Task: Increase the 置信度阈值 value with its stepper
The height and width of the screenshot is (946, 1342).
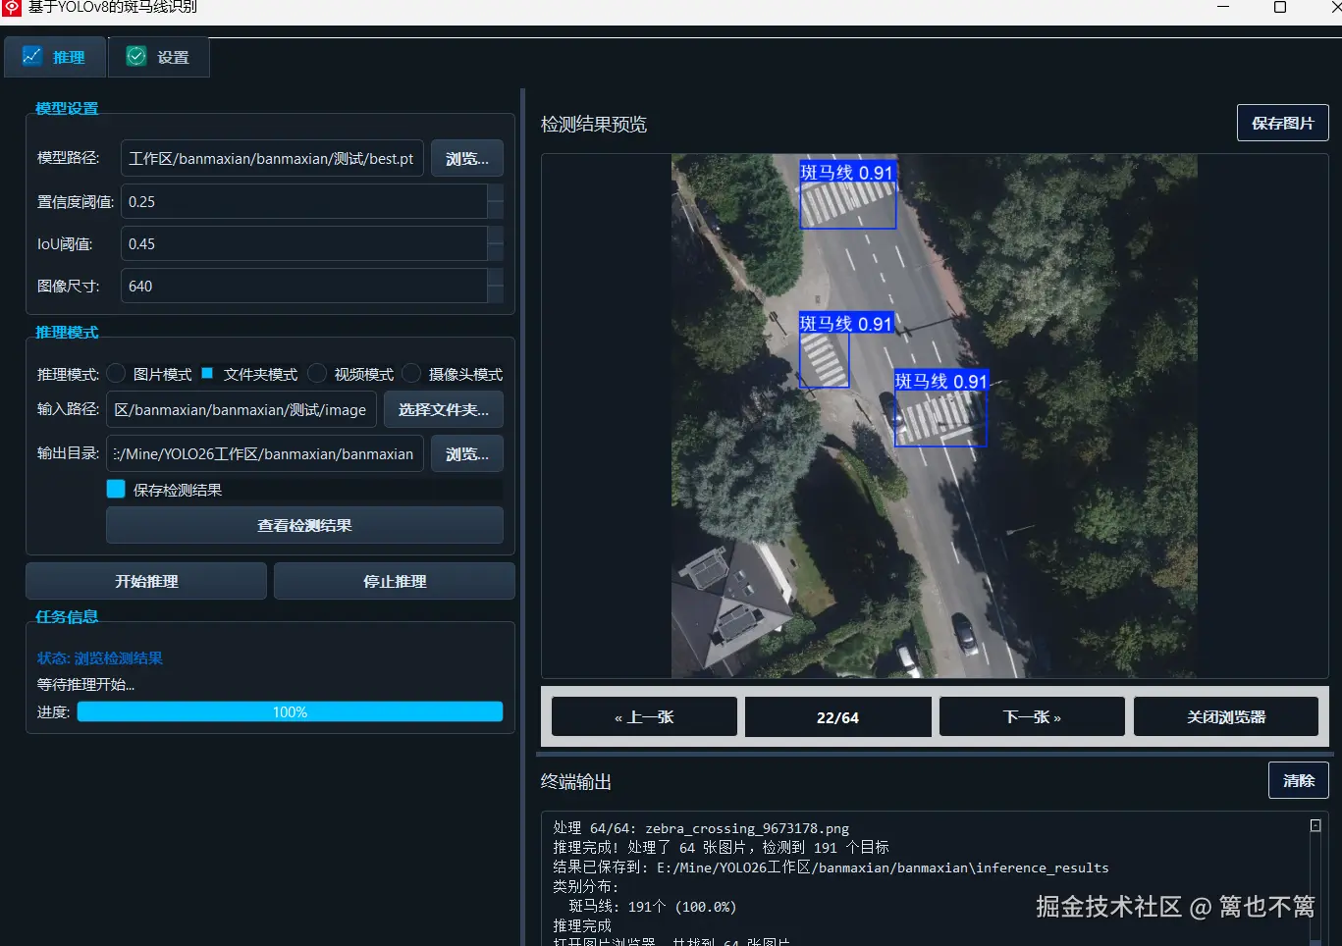Action: tap(496, 194)
